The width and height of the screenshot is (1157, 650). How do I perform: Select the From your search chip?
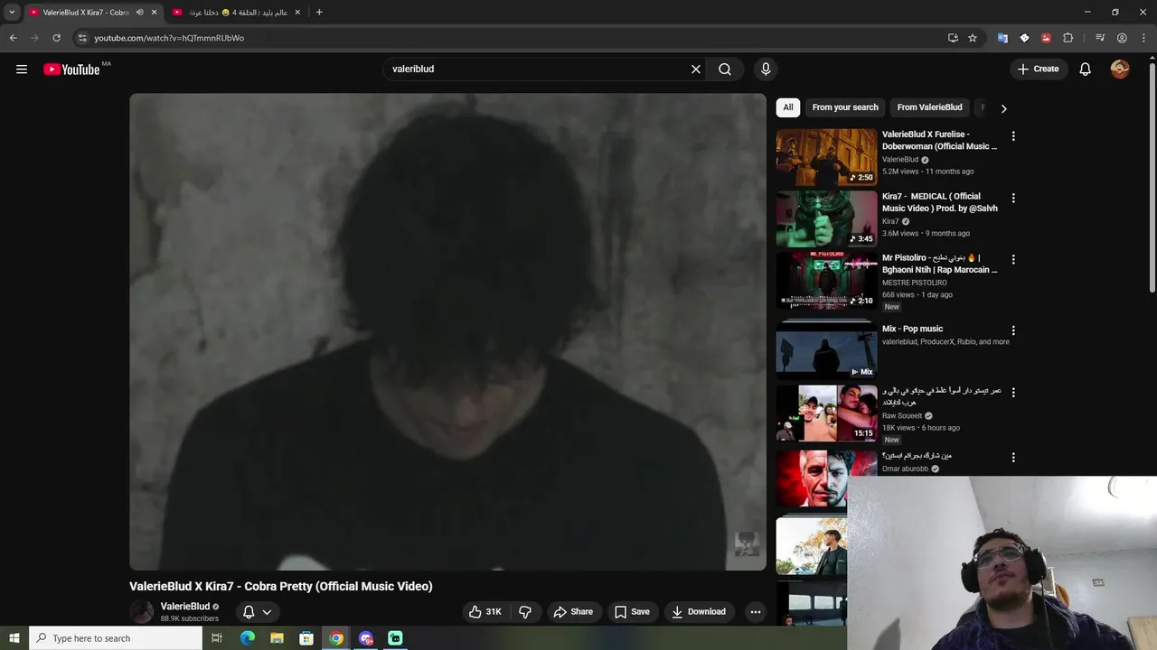coord(845,107)
